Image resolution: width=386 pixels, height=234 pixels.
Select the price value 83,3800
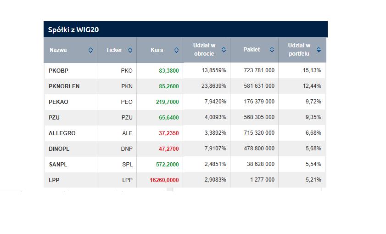coord(169,71)
